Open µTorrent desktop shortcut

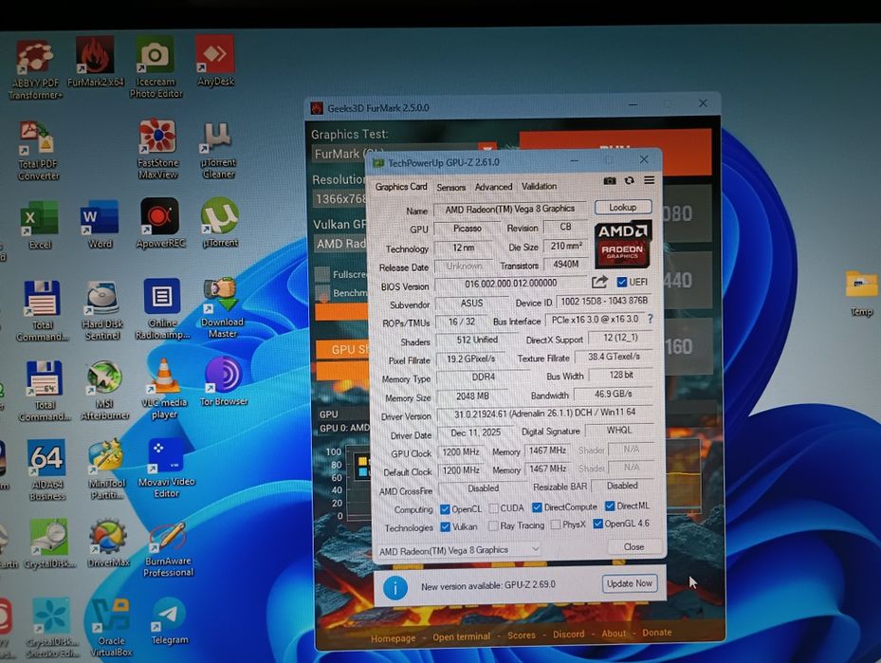220,223
